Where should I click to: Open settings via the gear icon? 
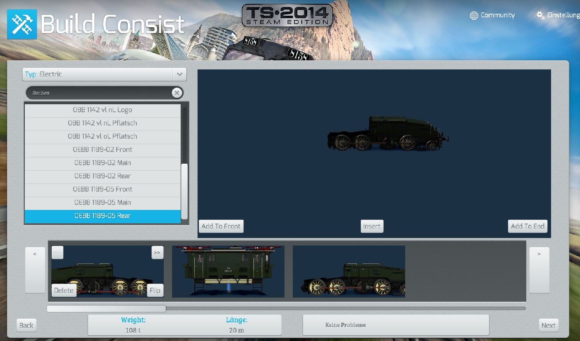540,15
